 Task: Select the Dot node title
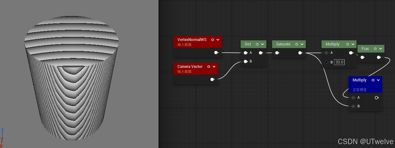click(x=248, y=44)
